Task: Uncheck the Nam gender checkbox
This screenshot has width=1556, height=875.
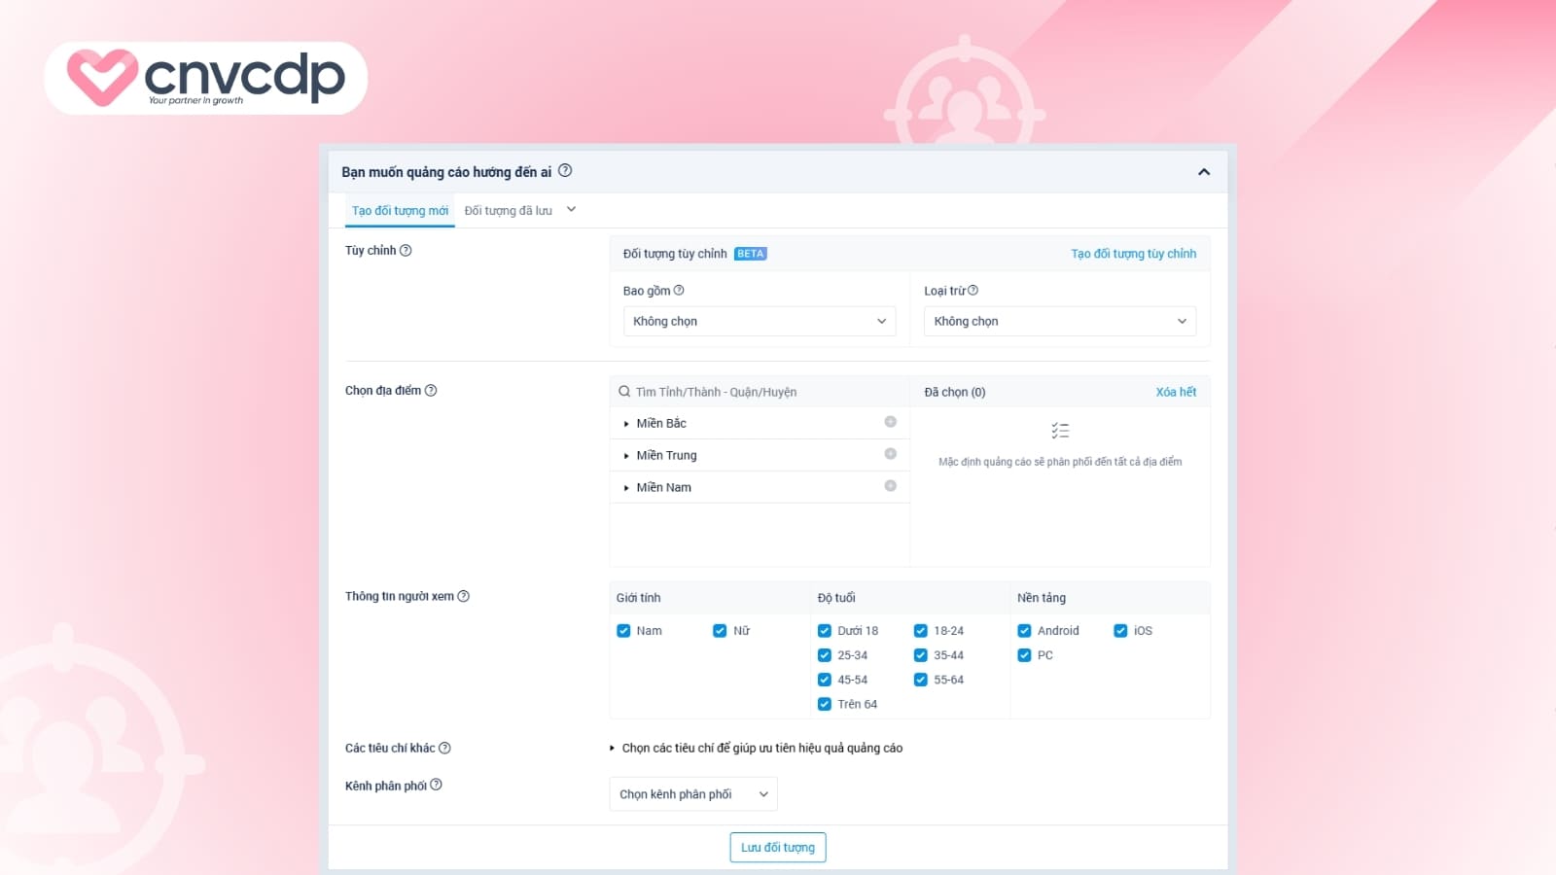Action: [623, 631]
